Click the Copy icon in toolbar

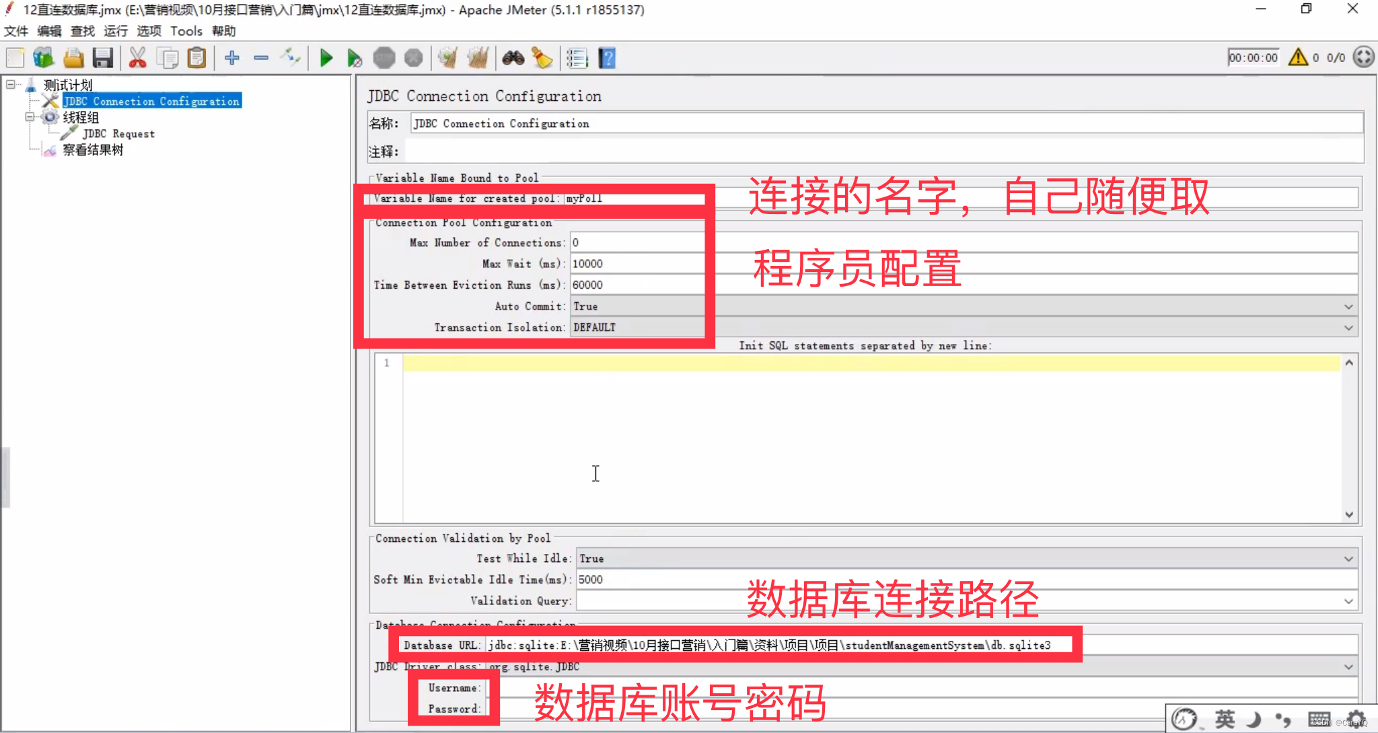tap(167, 58)
